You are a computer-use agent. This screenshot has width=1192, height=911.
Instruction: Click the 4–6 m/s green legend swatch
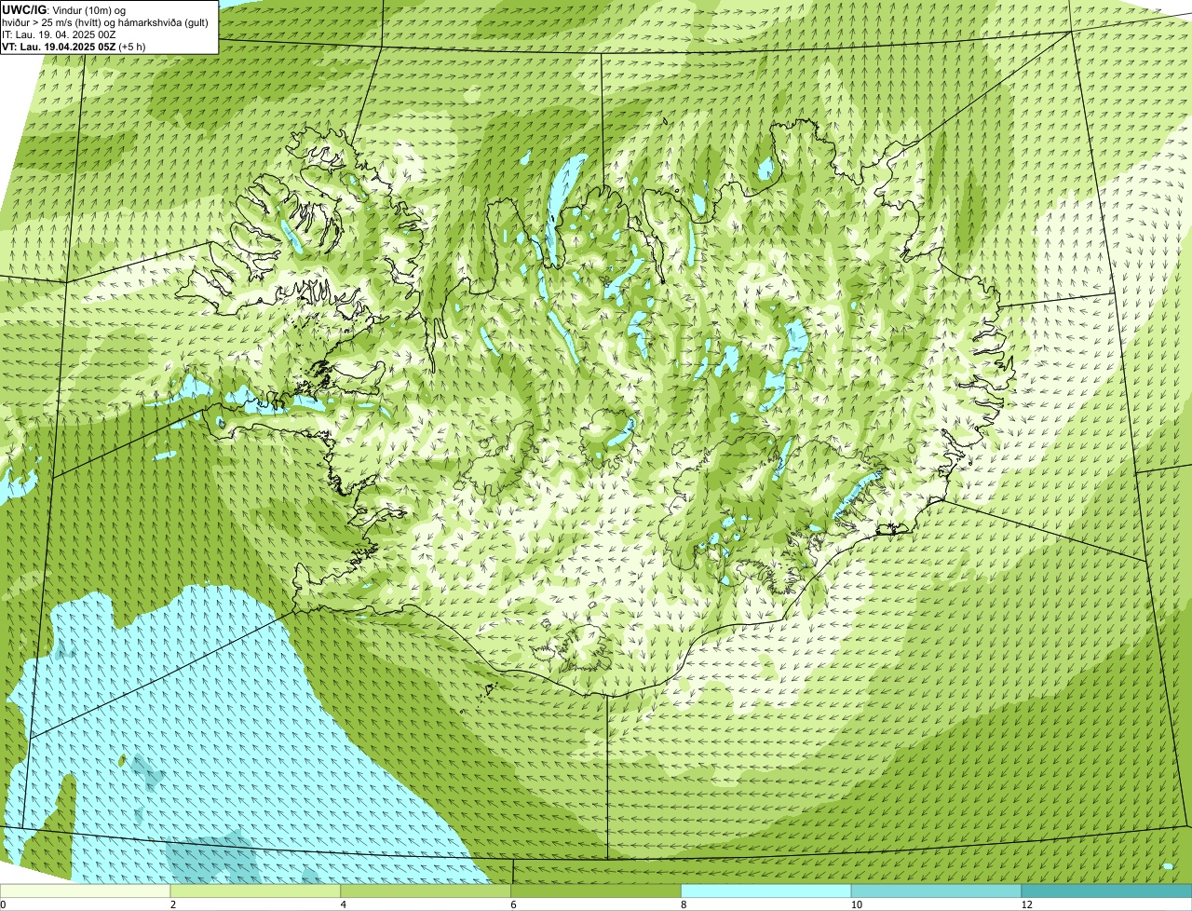pos(427,891)
